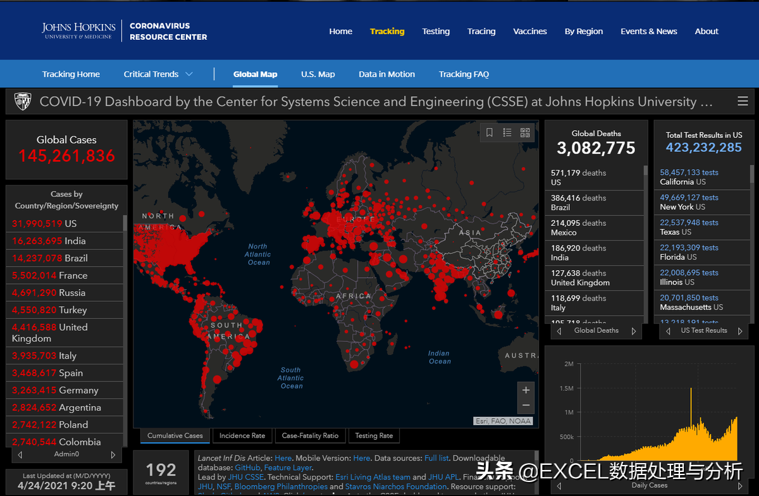Open the Data in Motion tab
Screen dimensions: 759x496
[x=386, y=74]
